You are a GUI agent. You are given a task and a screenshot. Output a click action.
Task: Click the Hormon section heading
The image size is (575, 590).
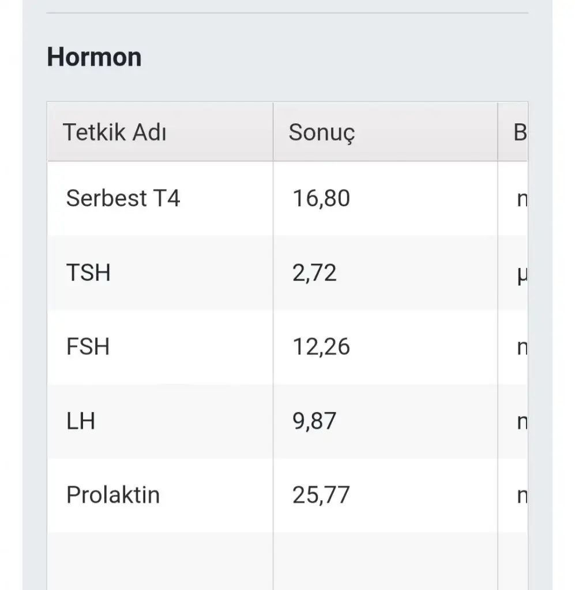click(x=94, y=58)
